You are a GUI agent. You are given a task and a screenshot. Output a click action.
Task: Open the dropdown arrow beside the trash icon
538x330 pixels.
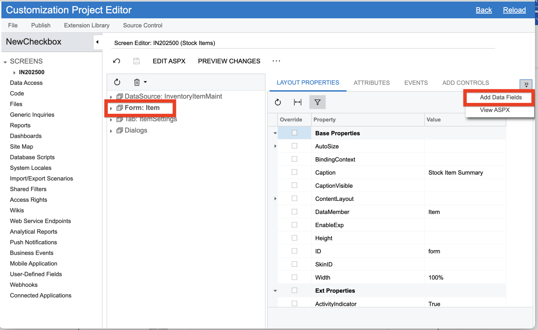coord(145,82)
